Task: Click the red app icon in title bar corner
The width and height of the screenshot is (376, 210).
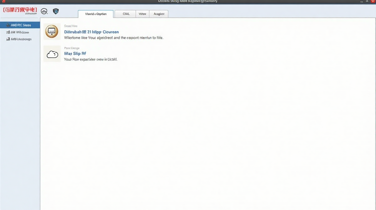Action: pyautogui.click(x=3, y=2)
